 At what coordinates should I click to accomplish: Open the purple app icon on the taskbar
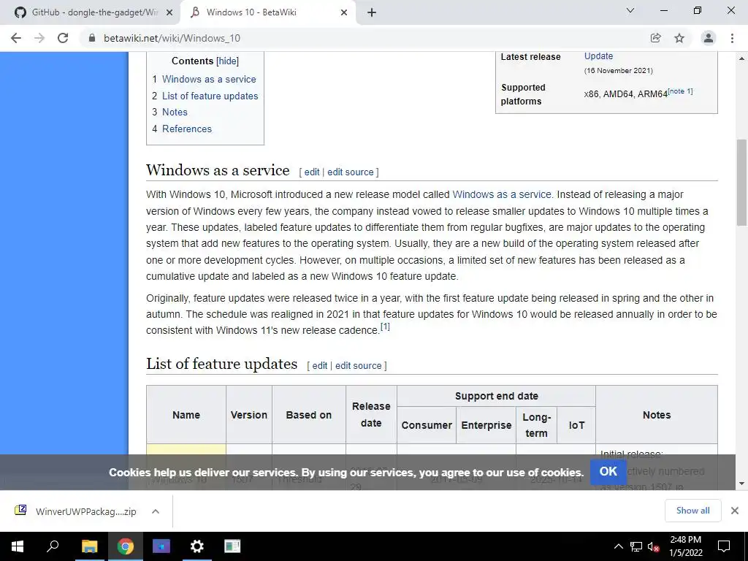pos(161,546)
